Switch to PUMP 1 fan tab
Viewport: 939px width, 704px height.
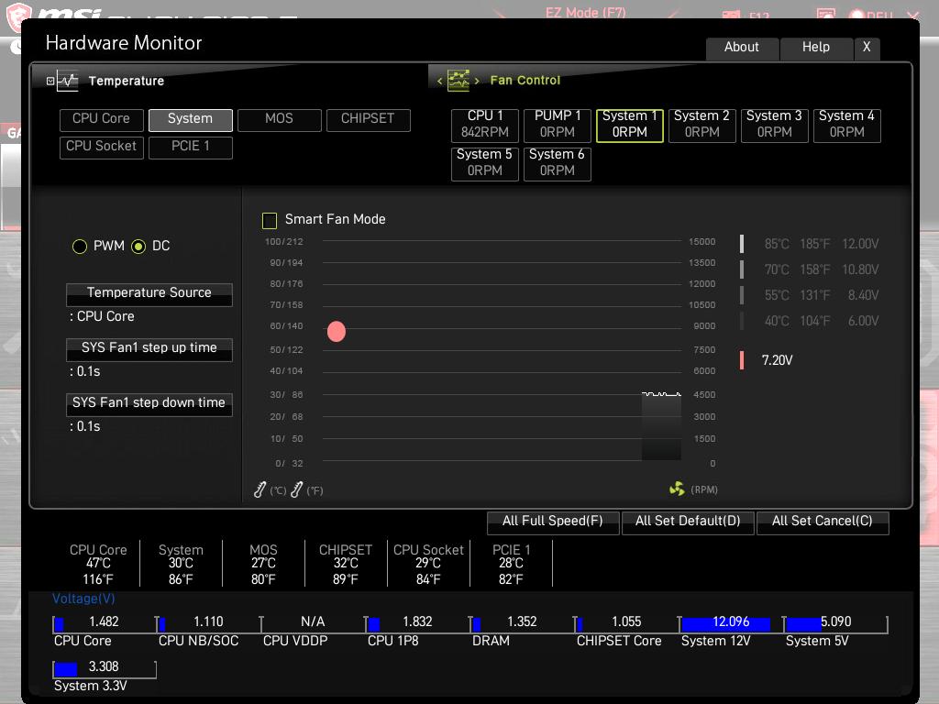coord(558,125)
